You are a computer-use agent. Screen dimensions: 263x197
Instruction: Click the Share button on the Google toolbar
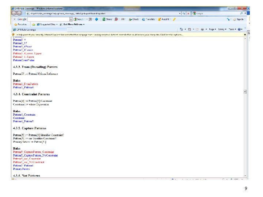click(x=107, y=19)
